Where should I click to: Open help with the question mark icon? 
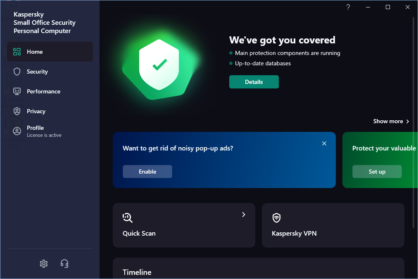tap(348, 7)
